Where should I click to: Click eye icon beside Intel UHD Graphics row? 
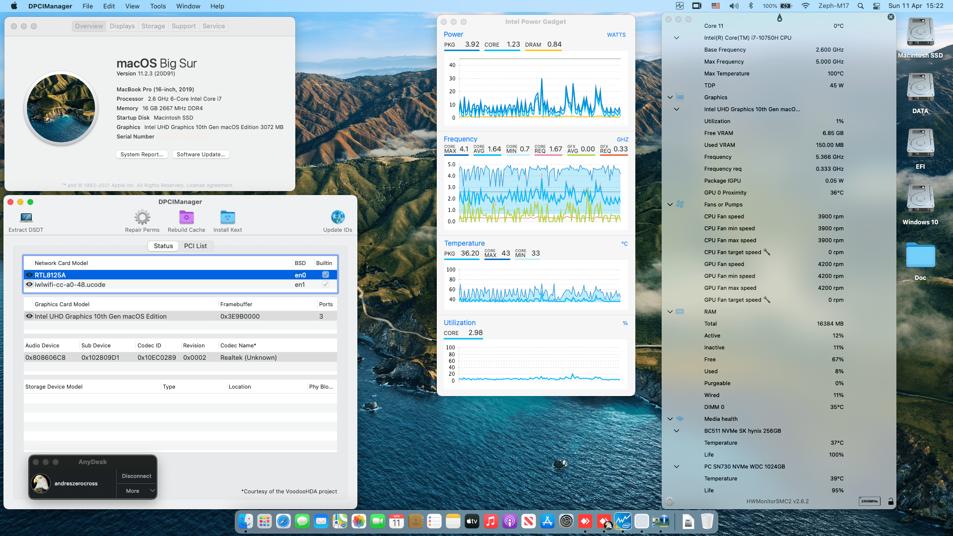pyautogui.click(x=29, y=316)
